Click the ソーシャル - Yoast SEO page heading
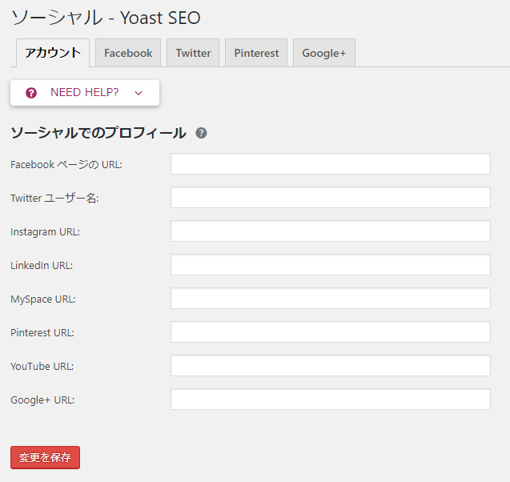This screenshot has height=482, width=510. (x=106, y=18)
